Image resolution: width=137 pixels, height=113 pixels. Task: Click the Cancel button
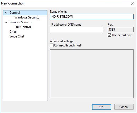click(x=124, y=107)
